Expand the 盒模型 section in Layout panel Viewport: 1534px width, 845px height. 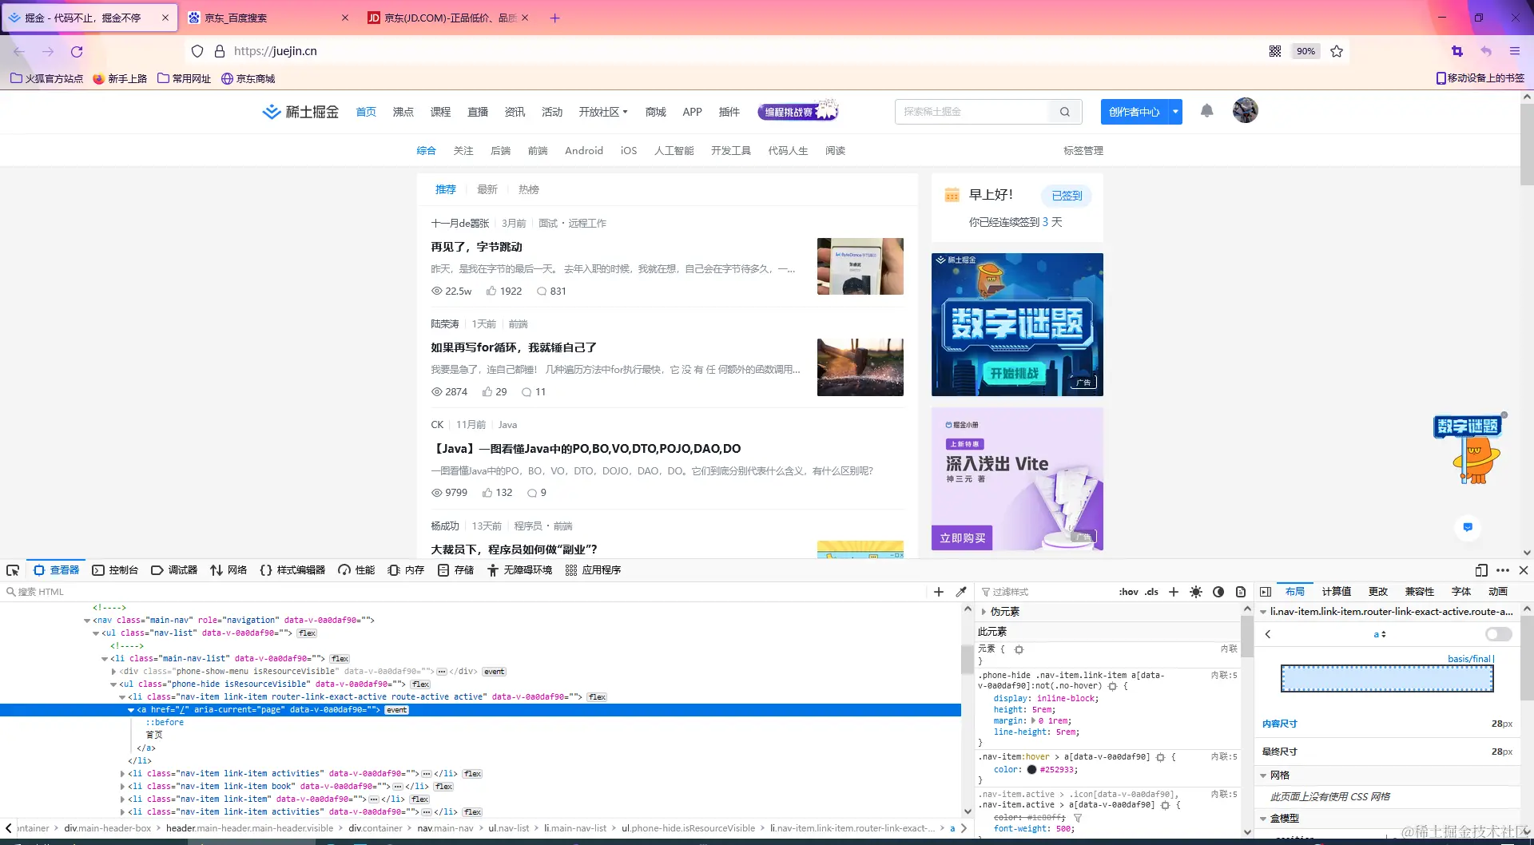tap(1263, 818)
